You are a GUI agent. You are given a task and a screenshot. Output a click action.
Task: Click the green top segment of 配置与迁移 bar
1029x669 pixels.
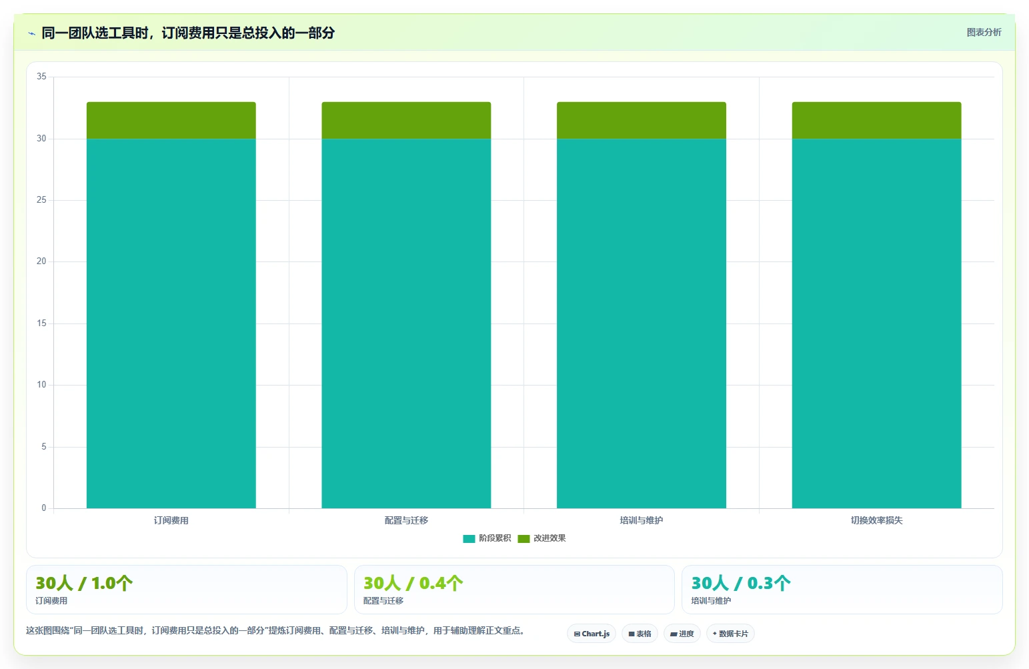click(x=406, y=120)
